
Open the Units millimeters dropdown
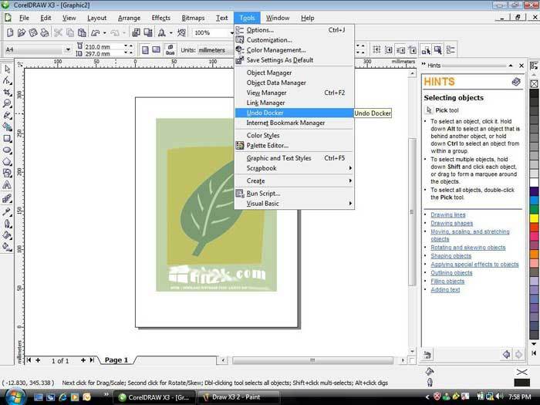pos(216,50)
